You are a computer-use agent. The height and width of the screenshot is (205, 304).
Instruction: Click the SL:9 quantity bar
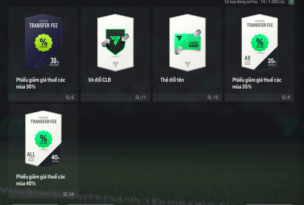[x=259, y=97]
